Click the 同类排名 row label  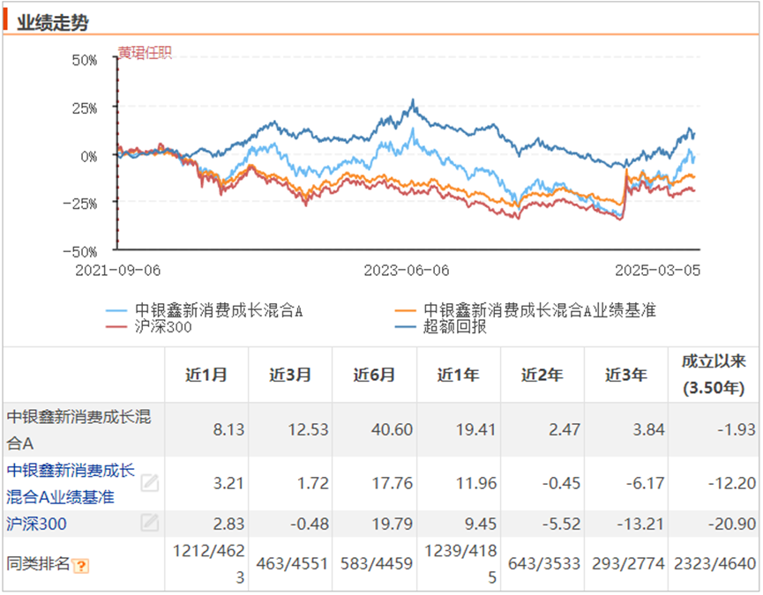pyautogui.click(x=38, y=564)
